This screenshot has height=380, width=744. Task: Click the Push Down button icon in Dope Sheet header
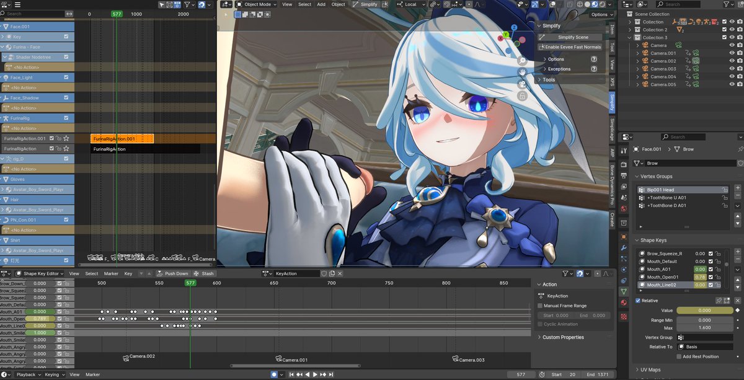click(x=160, y=273)
